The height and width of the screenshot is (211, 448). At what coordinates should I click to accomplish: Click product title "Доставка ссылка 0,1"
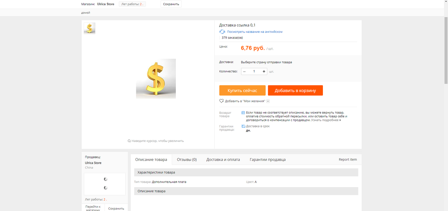point(237,25)
